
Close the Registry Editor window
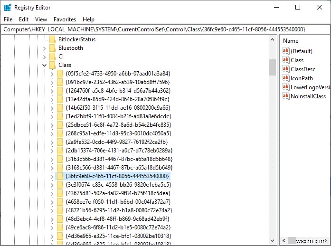[x=320, y=8]
